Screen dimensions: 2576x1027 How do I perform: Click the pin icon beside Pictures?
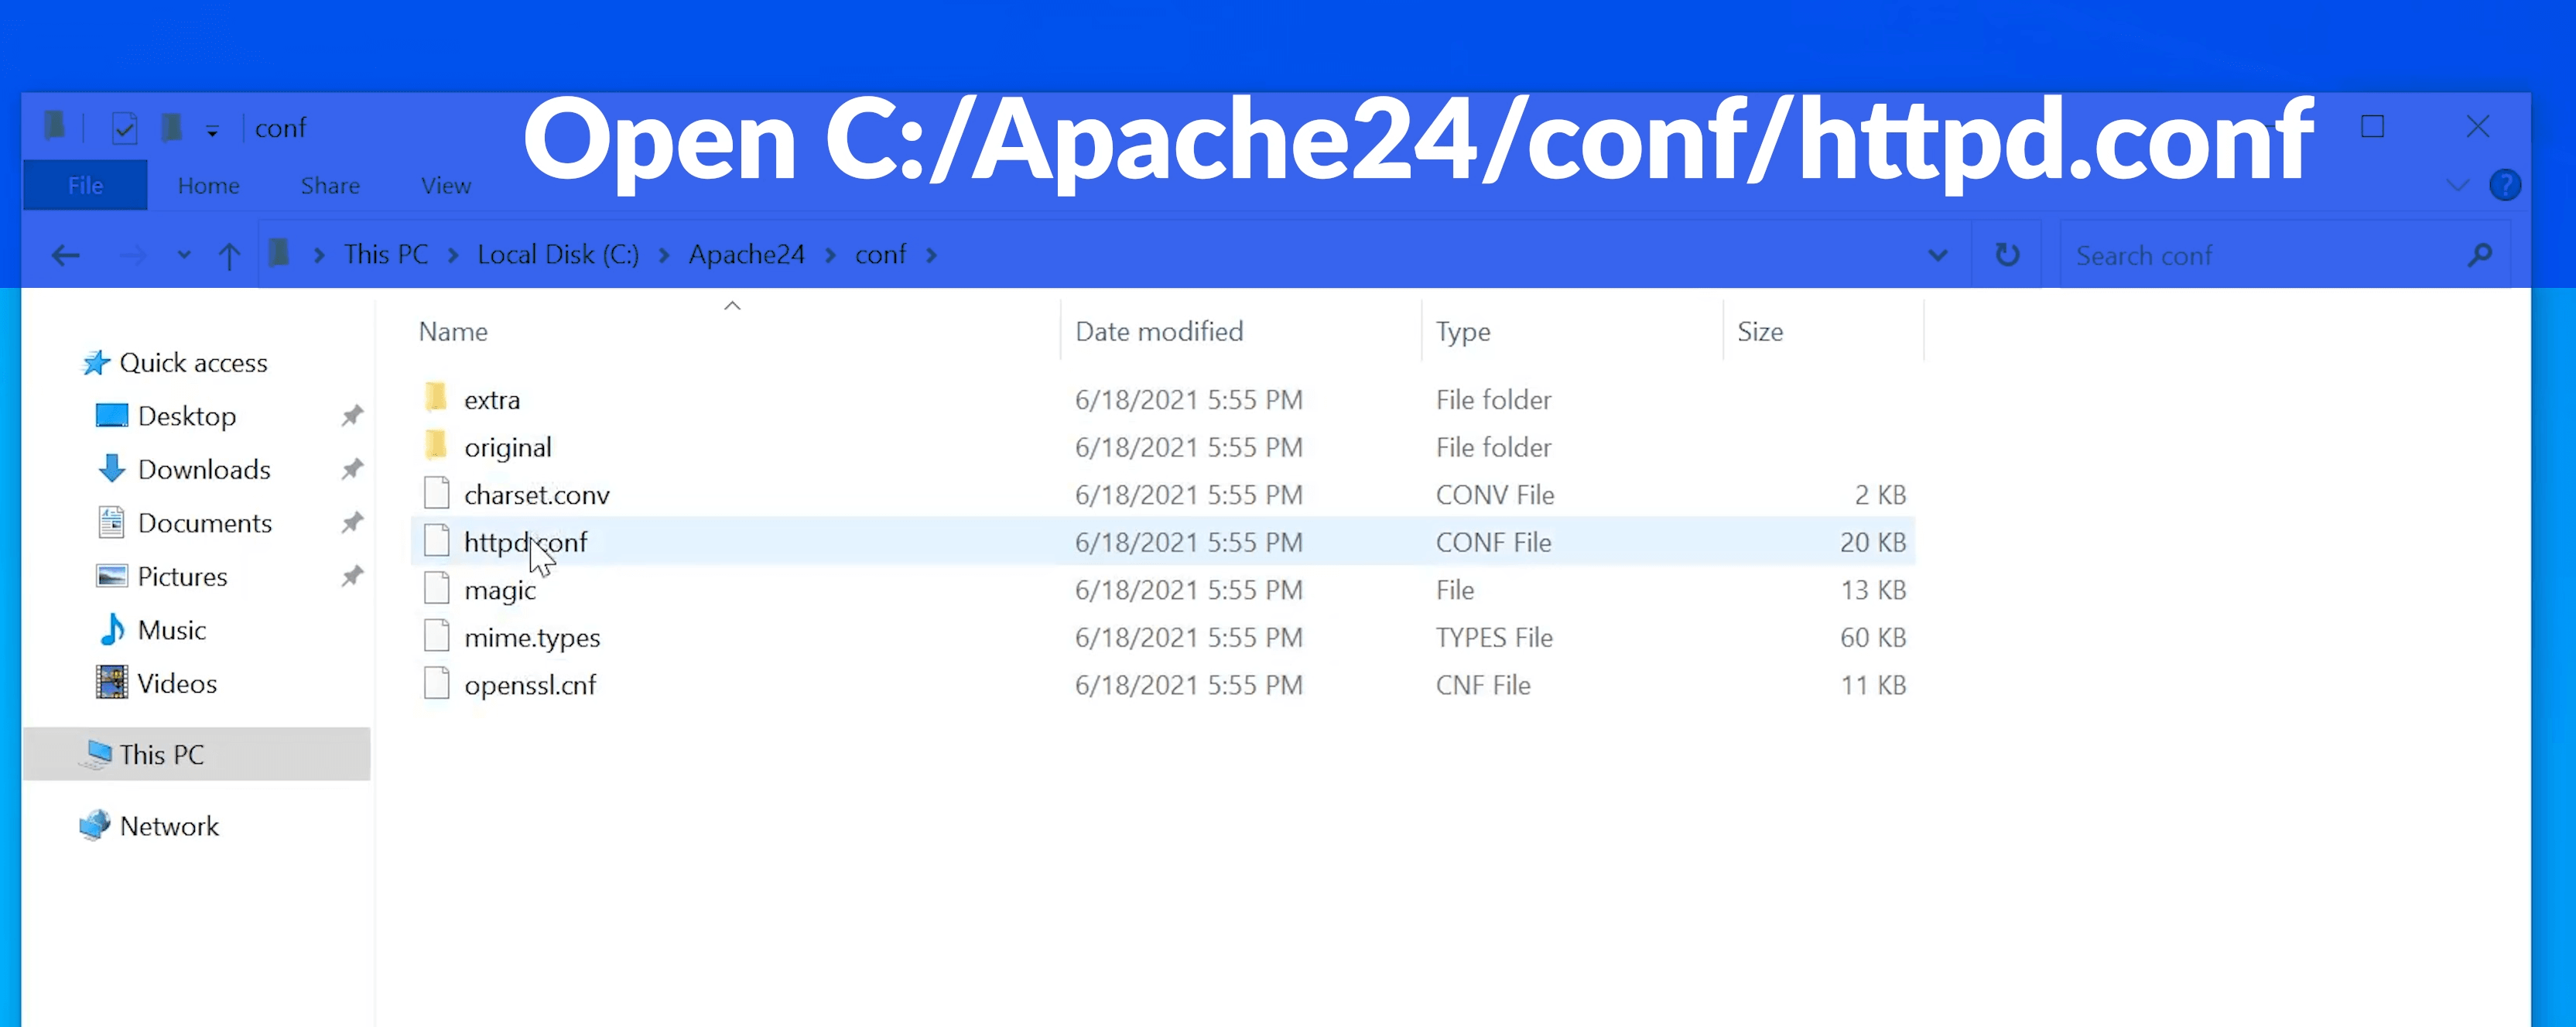point(352,576)
